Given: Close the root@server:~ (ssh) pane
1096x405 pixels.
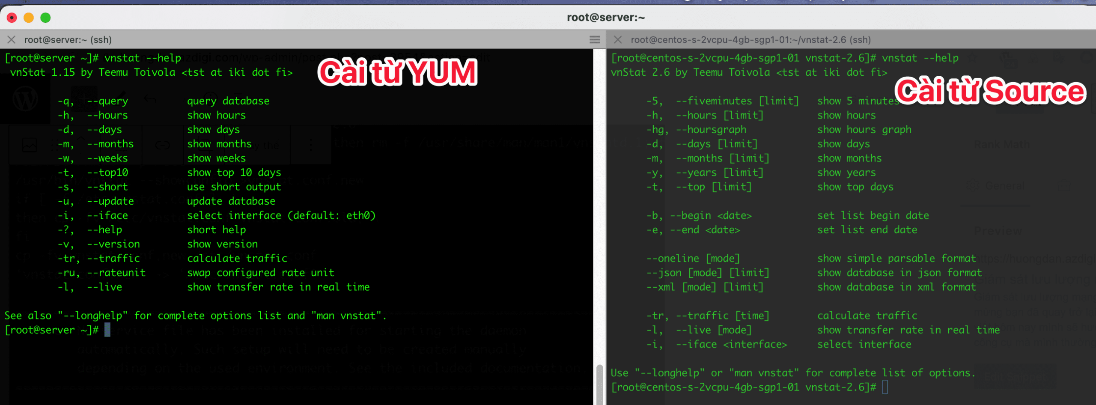Looking at the screenshot, I should click(12, 40).
